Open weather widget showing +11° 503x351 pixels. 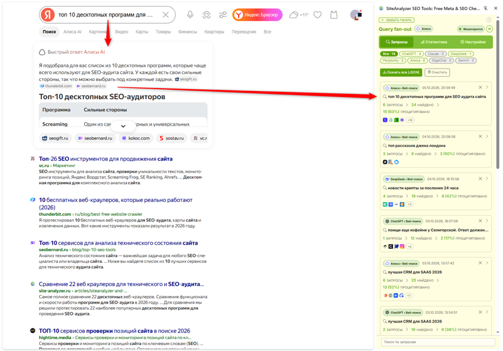[299, 15]
